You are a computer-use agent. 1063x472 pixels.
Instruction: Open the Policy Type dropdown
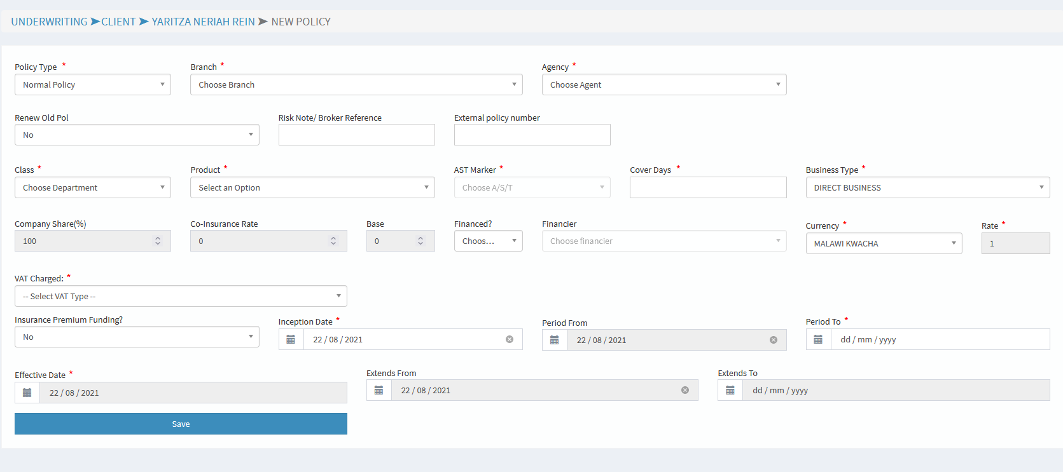point(93,84)
